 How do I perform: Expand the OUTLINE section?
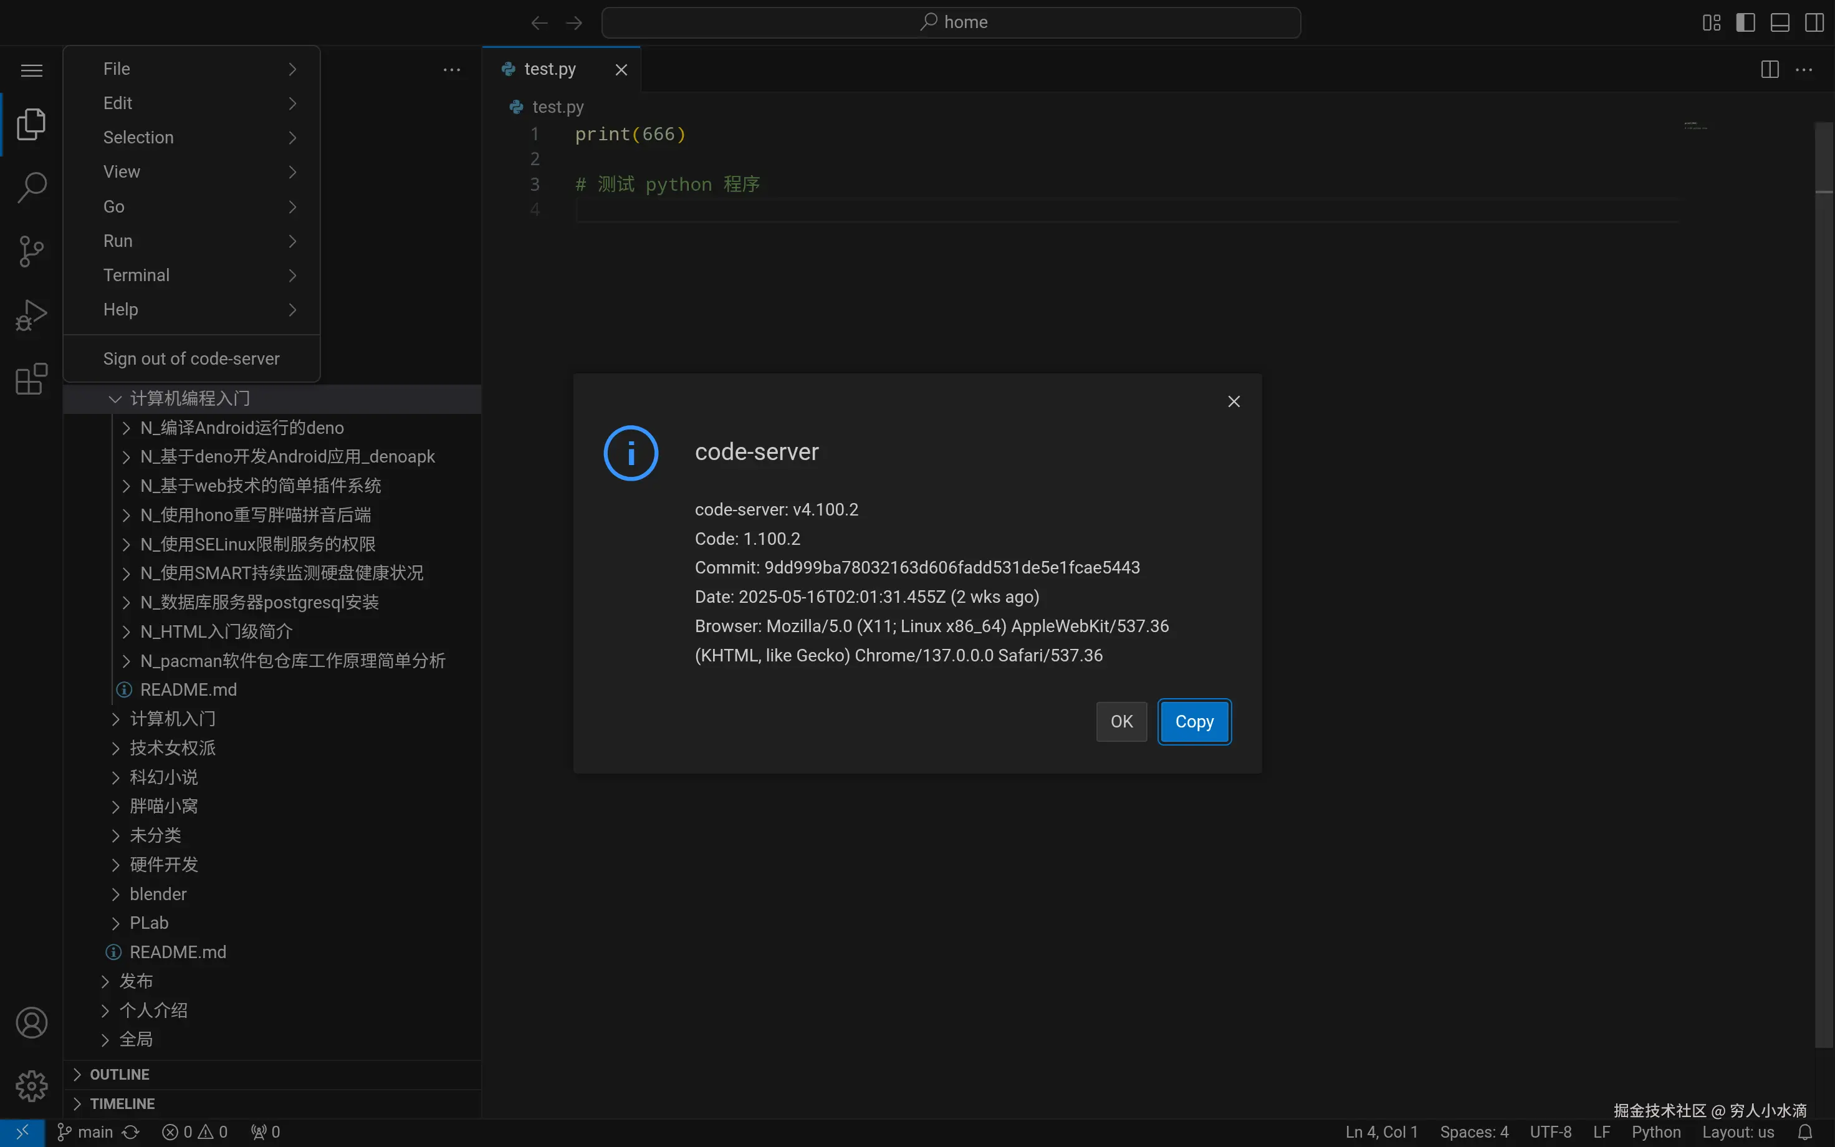[120, 1074]
